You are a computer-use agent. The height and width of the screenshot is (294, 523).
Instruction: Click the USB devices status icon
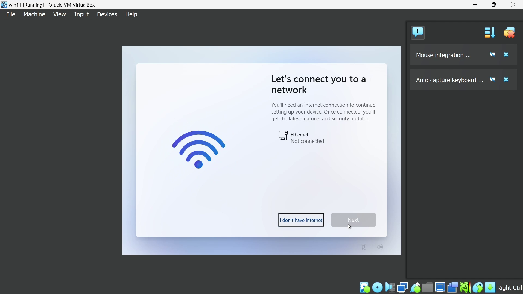point(416,287)
